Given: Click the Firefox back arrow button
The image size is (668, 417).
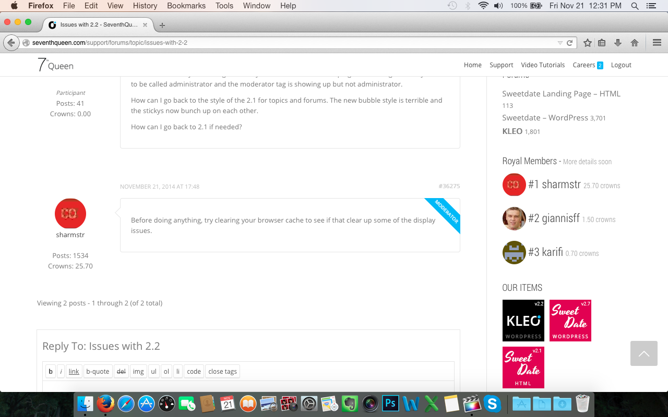Looking at the screenshot, I should point(10,43).
